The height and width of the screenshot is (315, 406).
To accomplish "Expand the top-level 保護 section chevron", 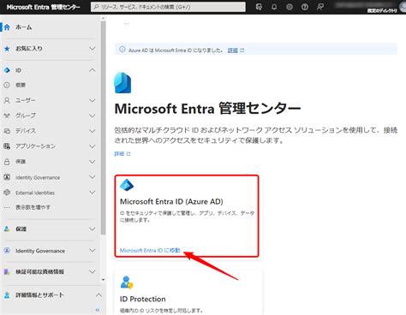I will 92,229.
